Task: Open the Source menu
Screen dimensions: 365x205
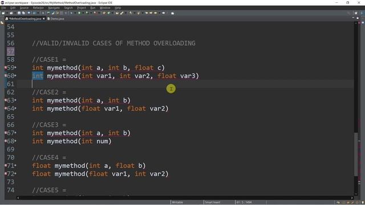Action: point(24,7)
